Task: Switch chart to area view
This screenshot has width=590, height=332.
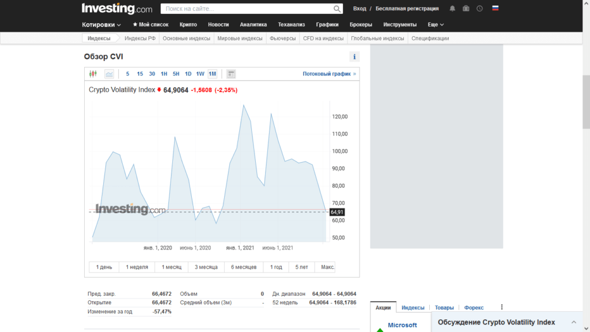Action: pos(109,74)
